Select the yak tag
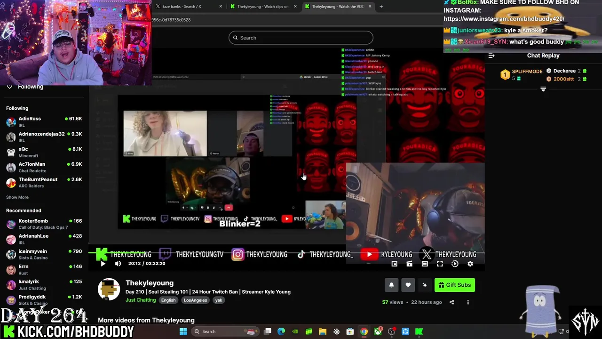Screen dimensions: 602x339 tap(219, 300)
